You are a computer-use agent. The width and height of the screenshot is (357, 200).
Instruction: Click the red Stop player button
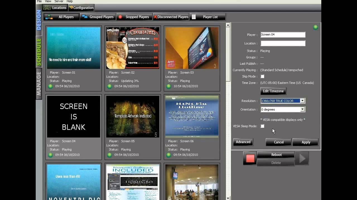click(250, 159)
